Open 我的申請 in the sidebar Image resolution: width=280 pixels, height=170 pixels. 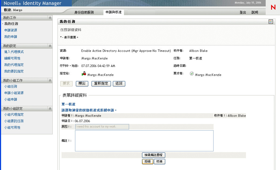(x=11, y=37)
